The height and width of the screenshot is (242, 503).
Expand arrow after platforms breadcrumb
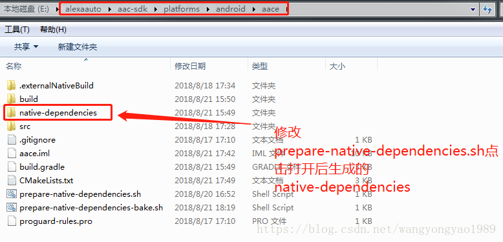click(x=209, y=9)
